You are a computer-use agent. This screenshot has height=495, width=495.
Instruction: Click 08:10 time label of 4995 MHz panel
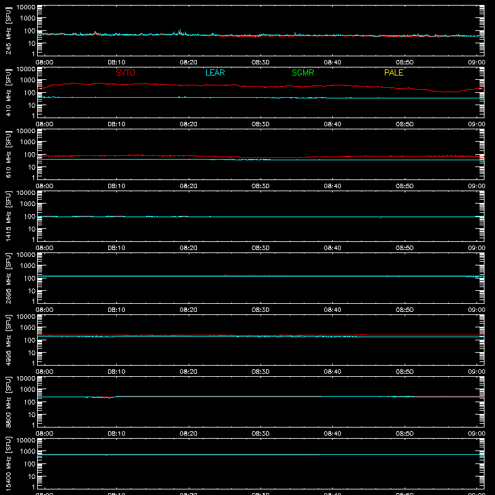coord(116,372)
